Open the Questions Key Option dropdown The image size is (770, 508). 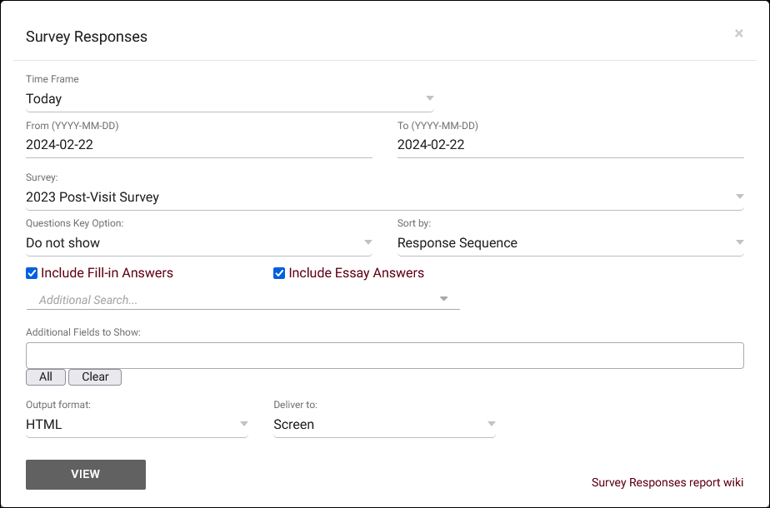(x=199, y=243)
